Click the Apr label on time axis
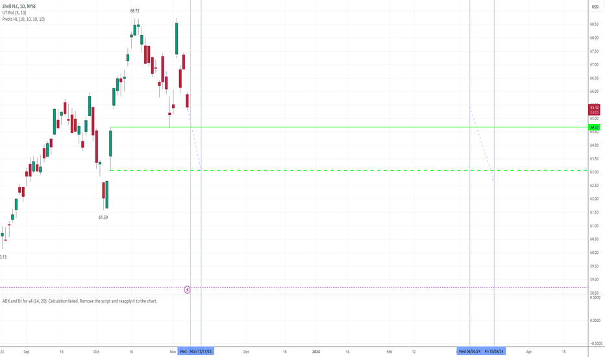 click(x=529, y=352)
